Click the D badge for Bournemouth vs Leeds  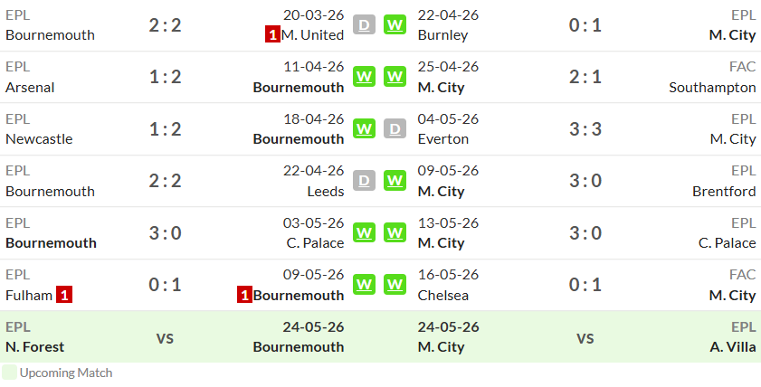[x=364, y=181]
